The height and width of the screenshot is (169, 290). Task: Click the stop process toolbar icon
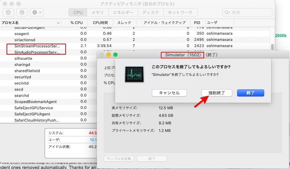(8, 12)
